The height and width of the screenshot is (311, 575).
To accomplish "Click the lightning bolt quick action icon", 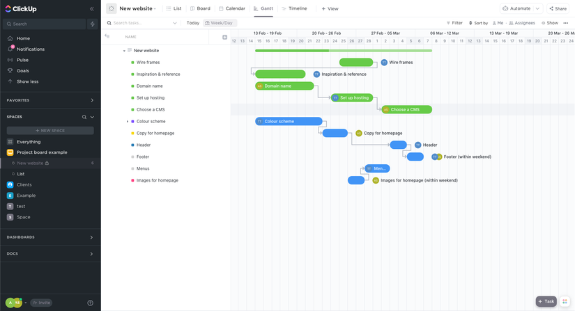I will [93, 24].
